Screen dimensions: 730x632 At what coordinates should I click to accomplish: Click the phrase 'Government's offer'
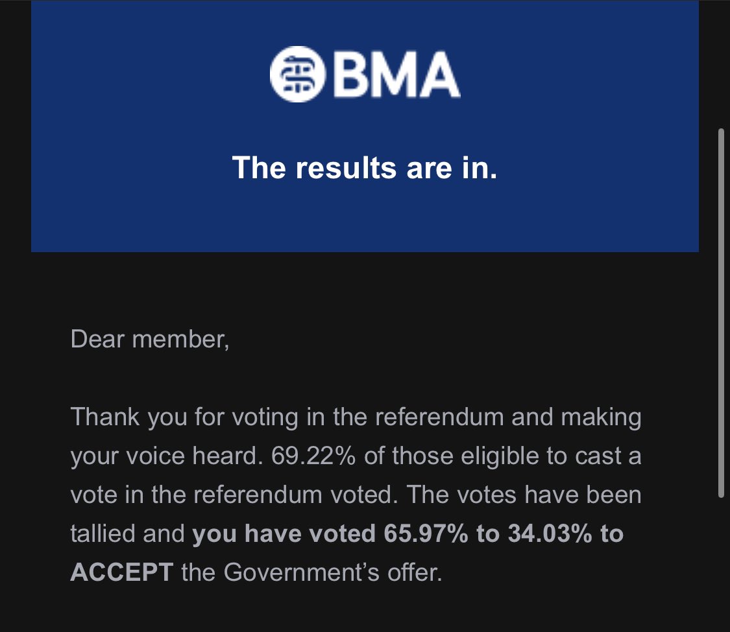(x=332, y=572)
